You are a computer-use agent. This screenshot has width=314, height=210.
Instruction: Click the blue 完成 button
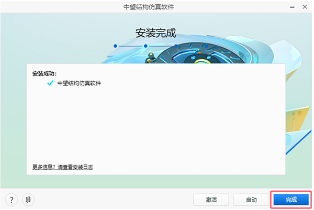tap(291, 200)
